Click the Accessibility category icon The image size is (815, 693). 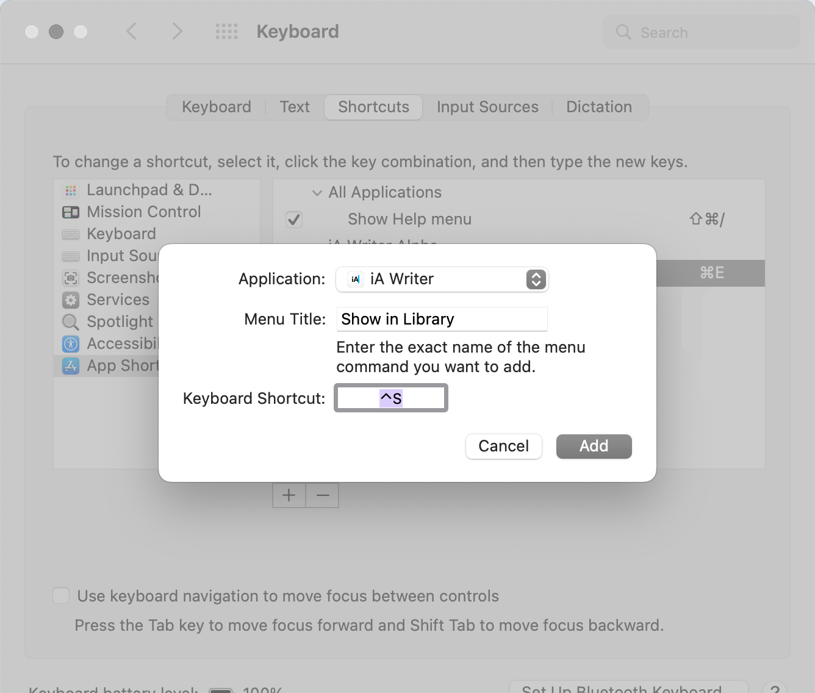[71, 344]
